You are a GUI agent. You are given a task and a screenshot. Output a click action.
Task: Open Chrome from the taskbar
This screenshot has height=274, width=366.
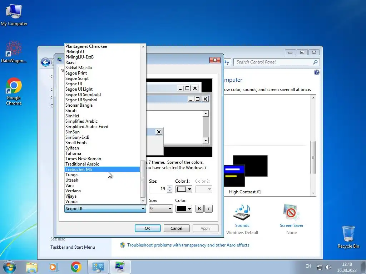pyautogui.click(x=76, y=267)
